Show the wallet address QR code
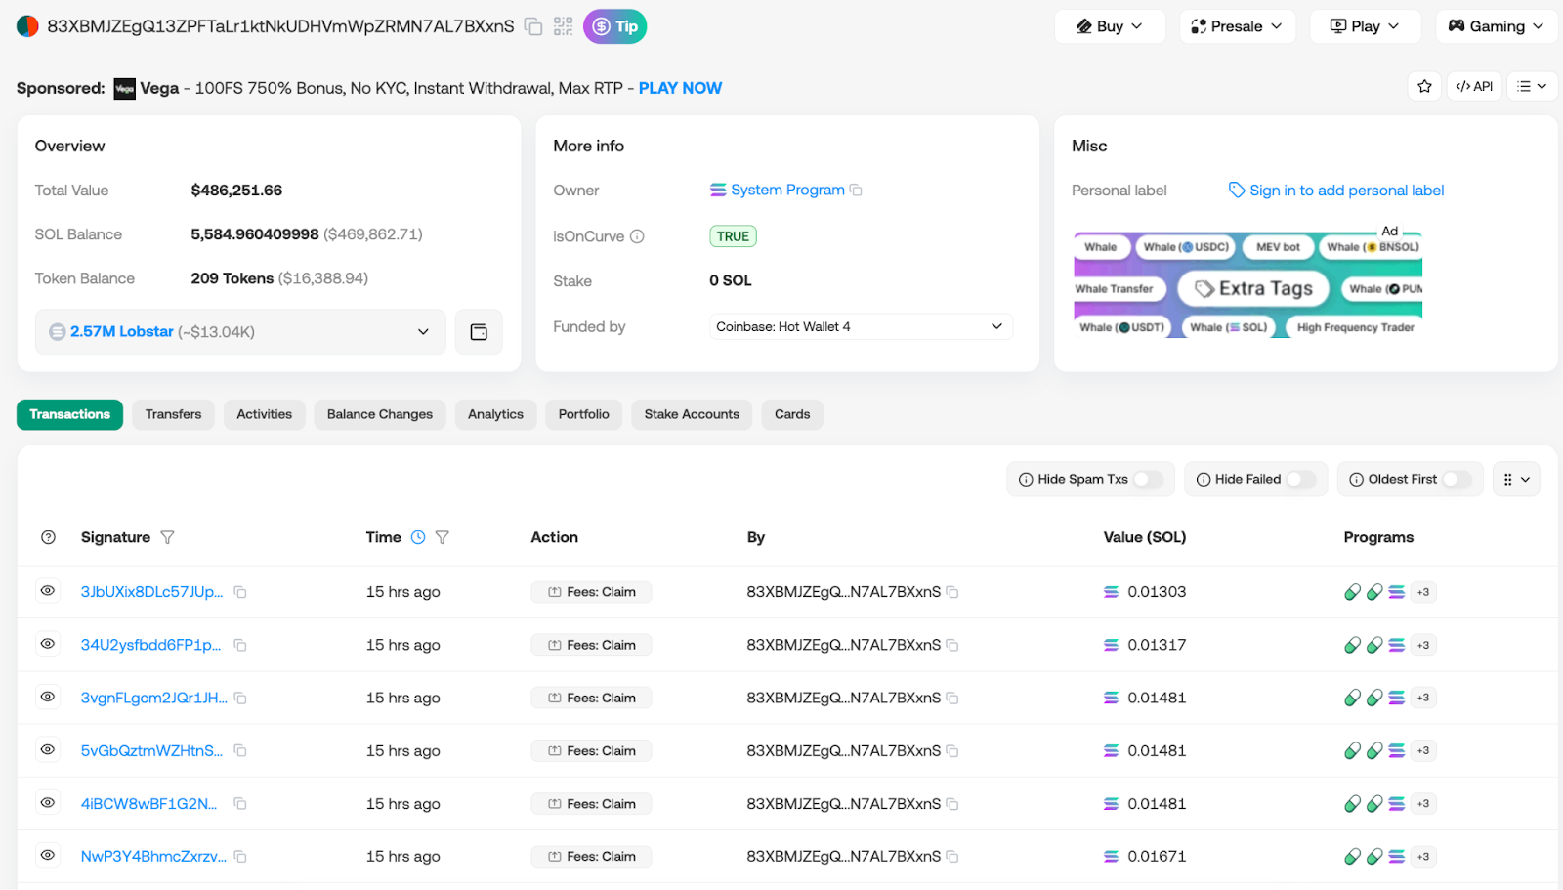 563,27
